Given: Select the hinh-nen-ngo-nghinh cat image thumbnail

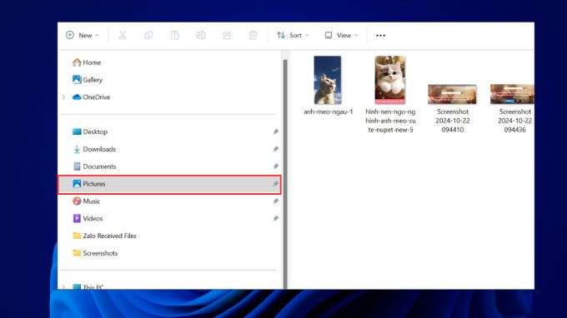Looking at the screenshot, I should [390, 80].
